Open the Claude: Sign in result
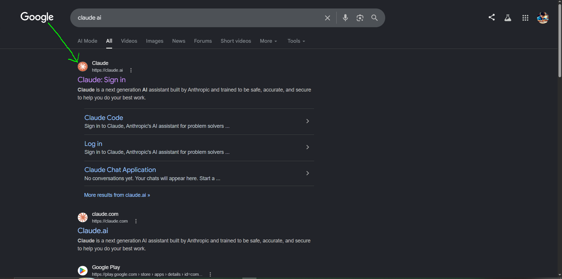The image size is (562, 279). tap(102, 80)
